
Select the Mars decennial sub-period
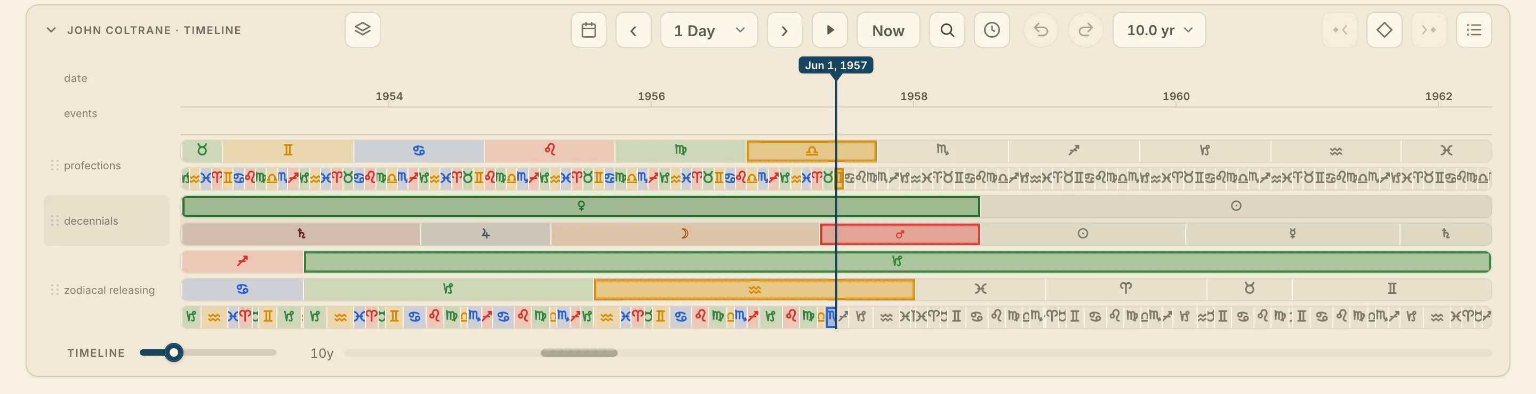tap(900, 234)
